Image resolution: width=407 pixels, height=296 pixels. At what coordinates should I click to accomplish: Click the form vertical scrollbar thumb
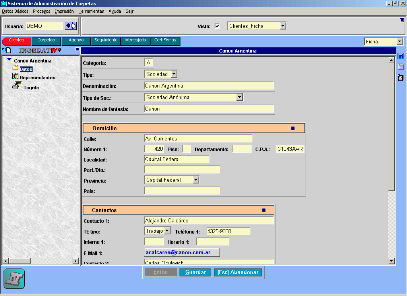(391, 127)
